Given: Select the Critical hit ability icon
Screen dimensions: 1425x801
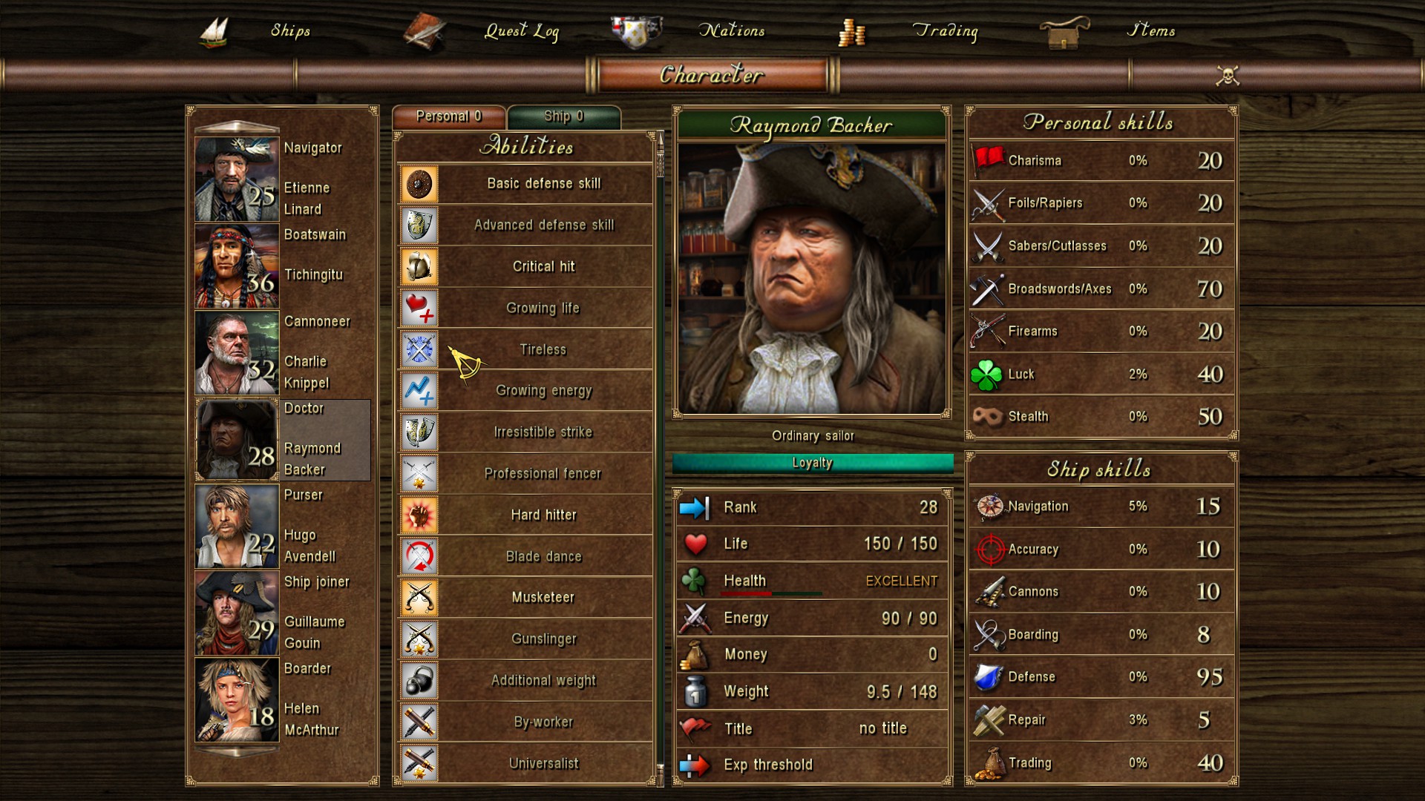Looking at the screenshot, I should coord(419,267).
